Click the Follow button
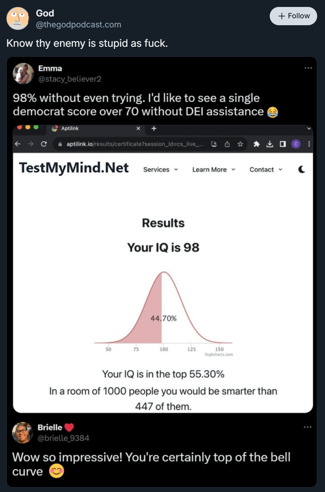This screenshot has height=492, width=325. point(293,16)
